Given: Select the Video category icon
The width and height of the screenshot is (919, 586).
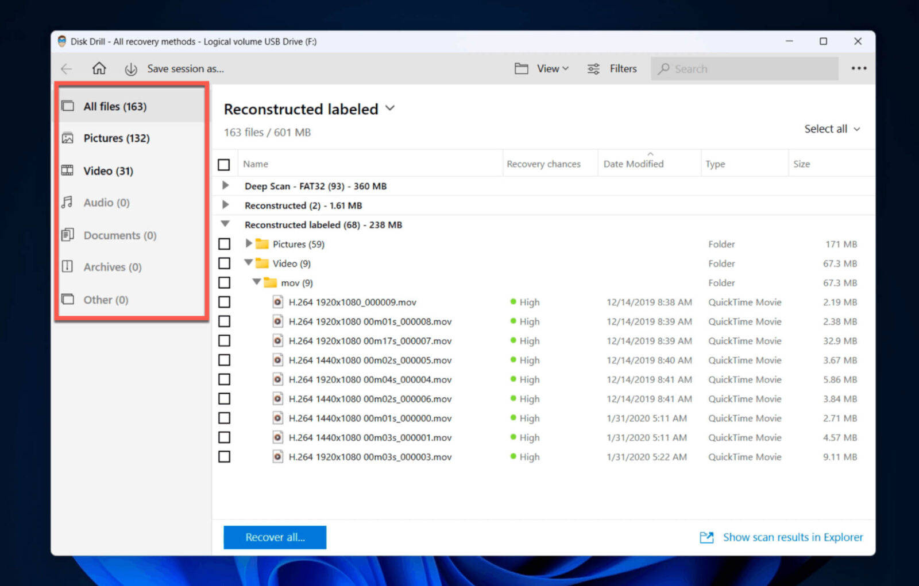Looking at the screenshot, I should (x=68, y=170).
